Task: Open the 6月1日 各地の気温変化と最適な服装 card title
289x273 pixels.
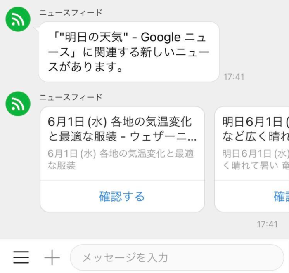Action: 122,129
